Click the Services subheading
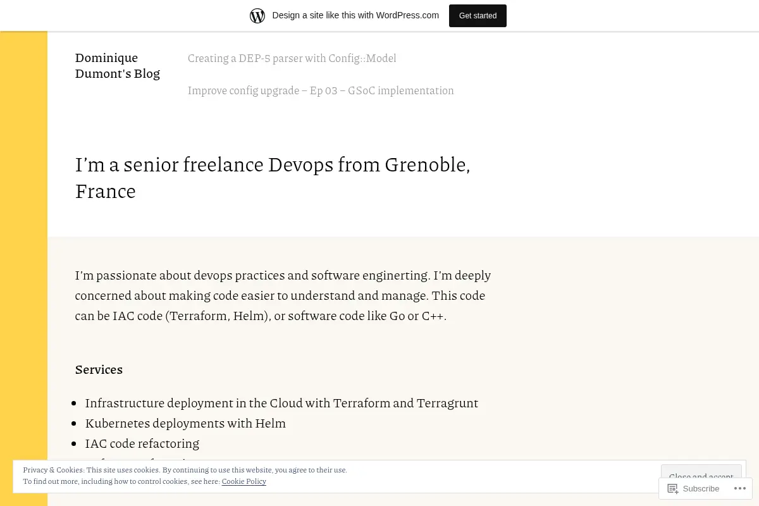The width and height of the screenshot is (759, 506). click(x=99, y=369)
